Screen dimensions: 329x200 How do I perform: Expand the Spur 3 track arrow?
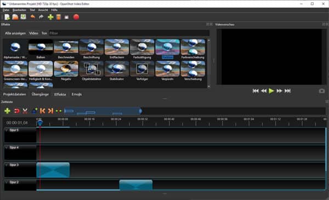(7, 165)
